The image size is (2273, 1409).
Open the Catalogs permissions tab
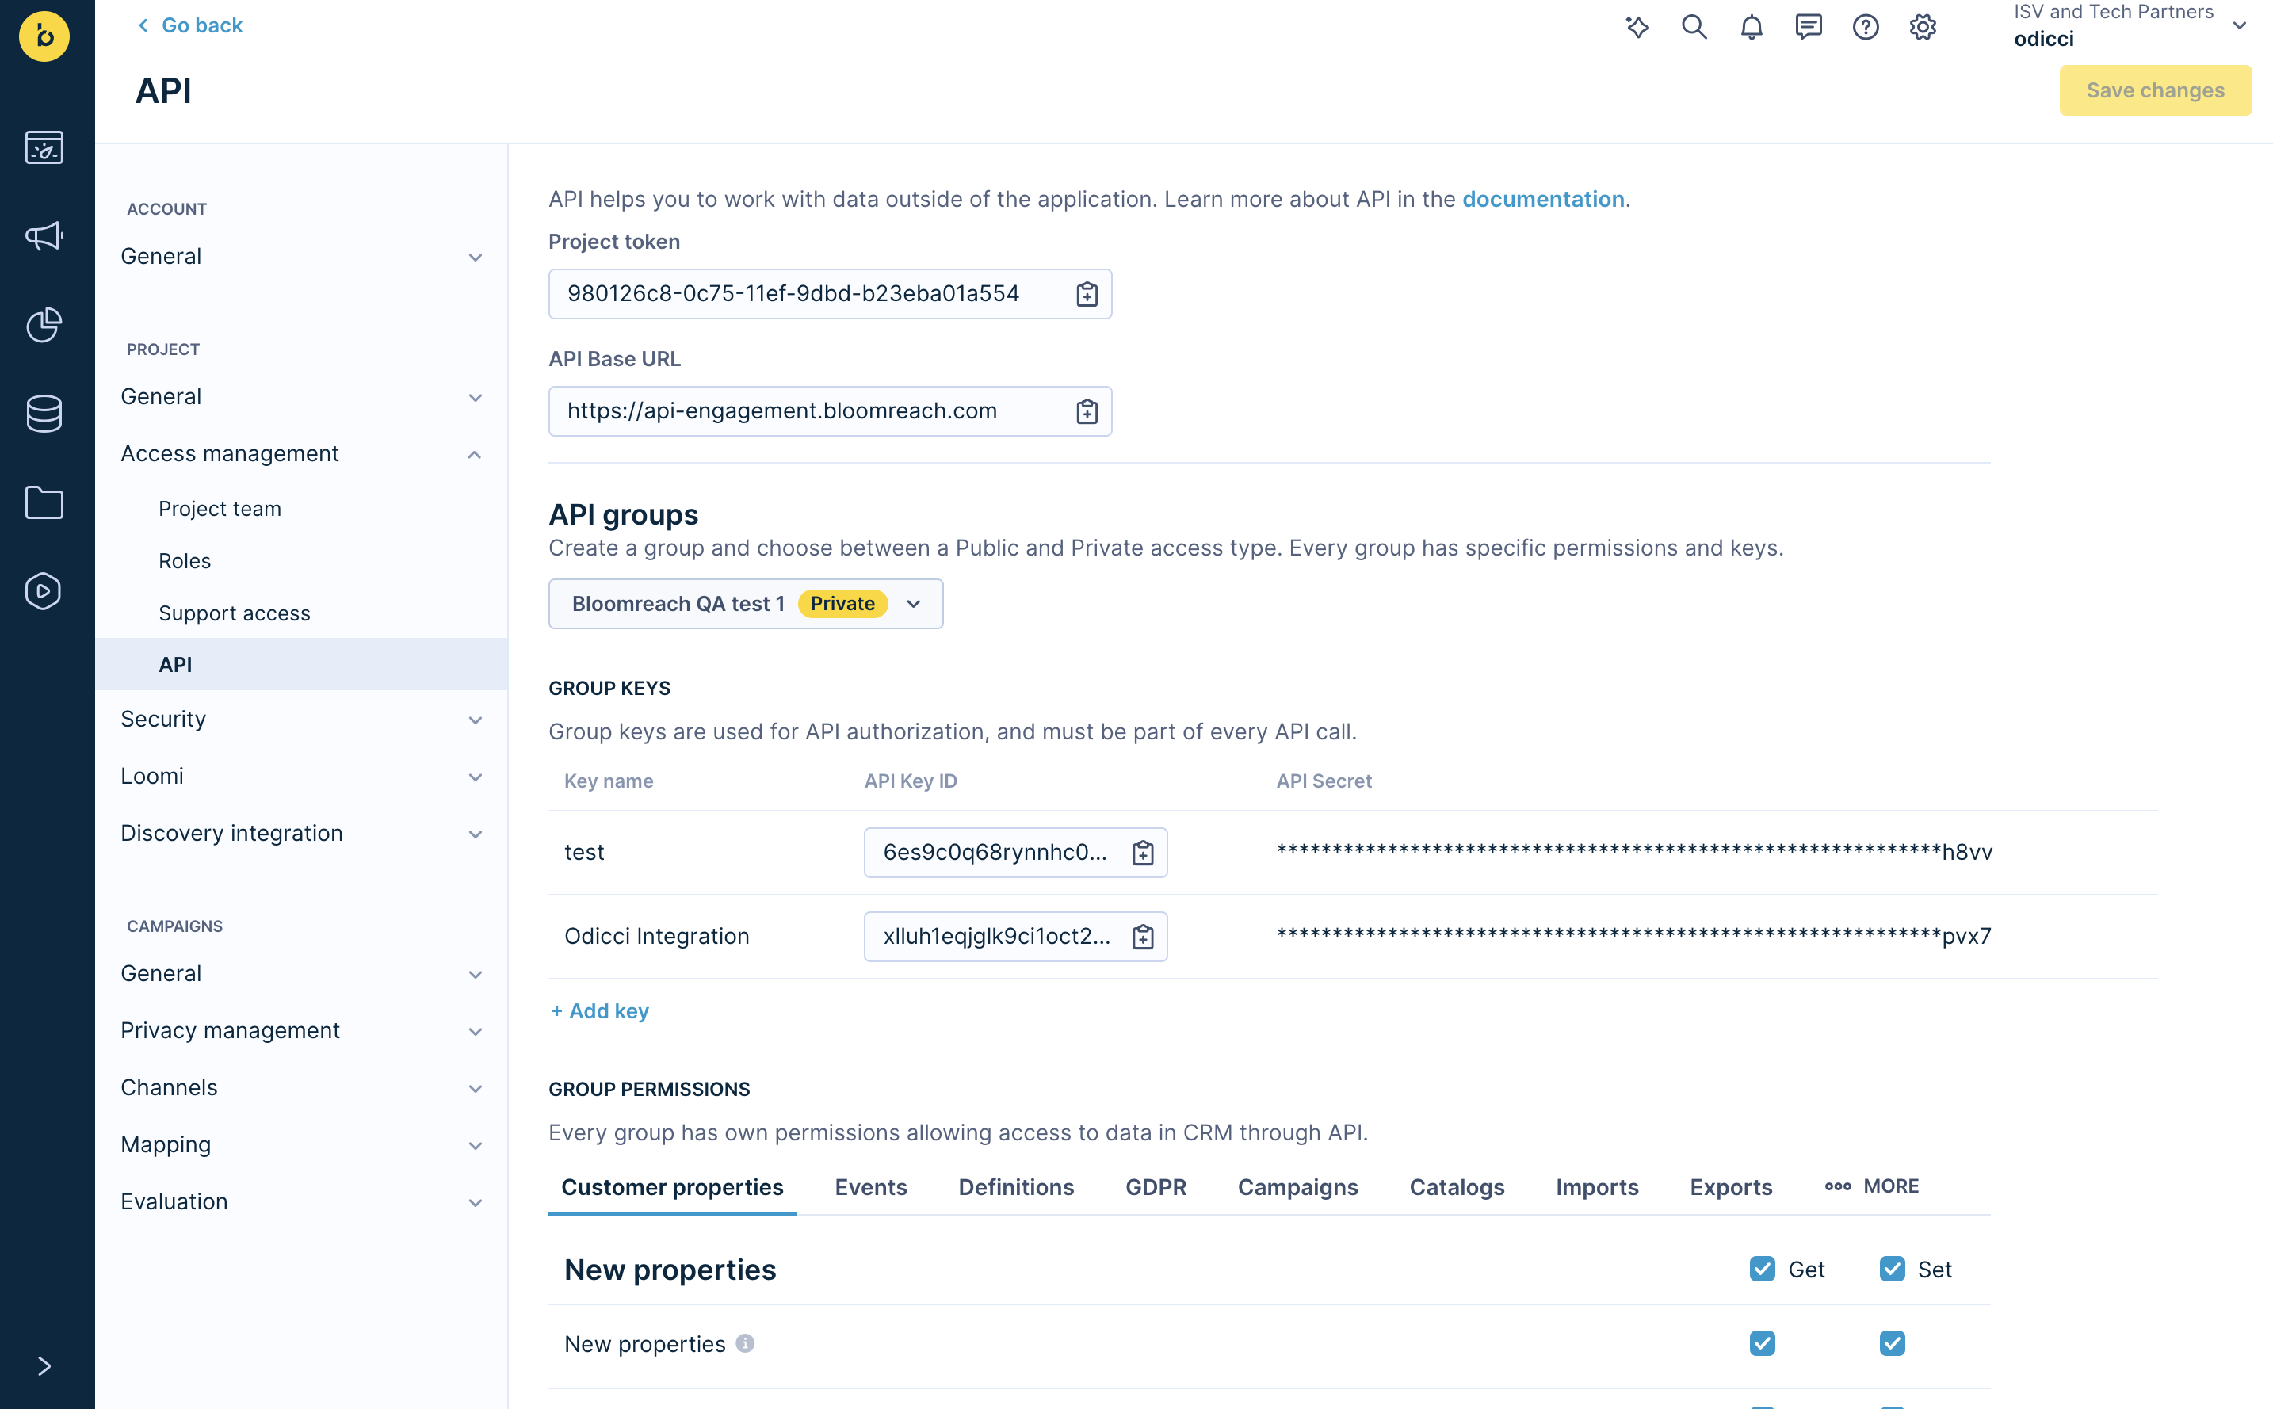1456,1187
